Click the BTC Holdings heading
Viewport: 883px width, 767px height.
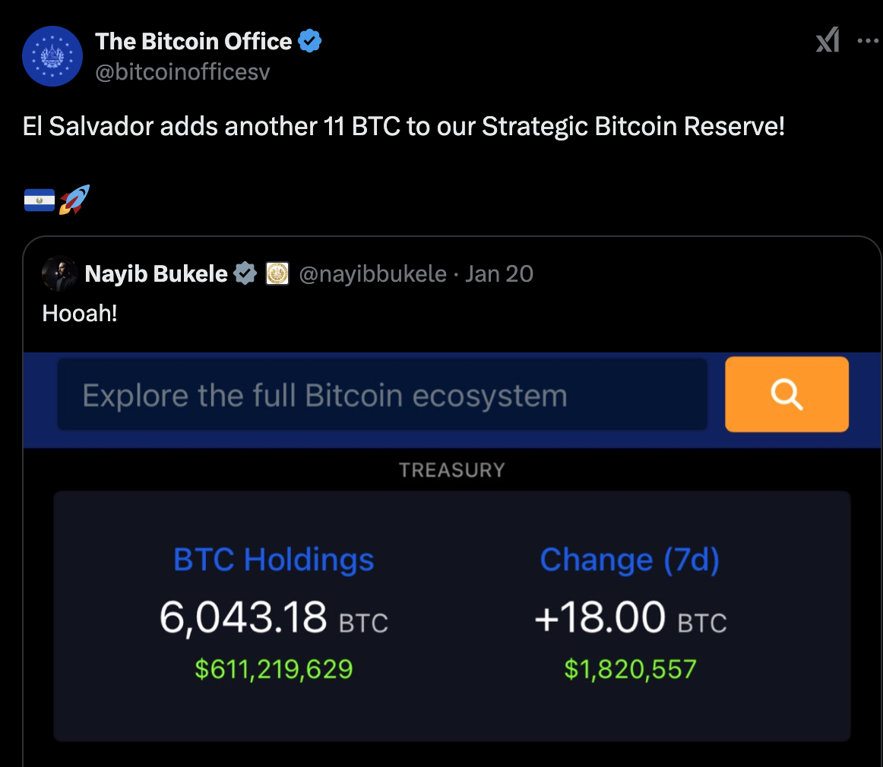[274, 560]
